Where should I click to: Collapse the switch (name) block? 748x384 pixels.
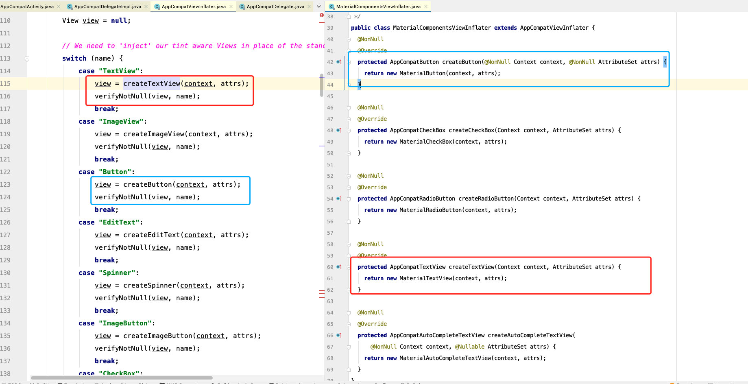[x=27, y=59]
